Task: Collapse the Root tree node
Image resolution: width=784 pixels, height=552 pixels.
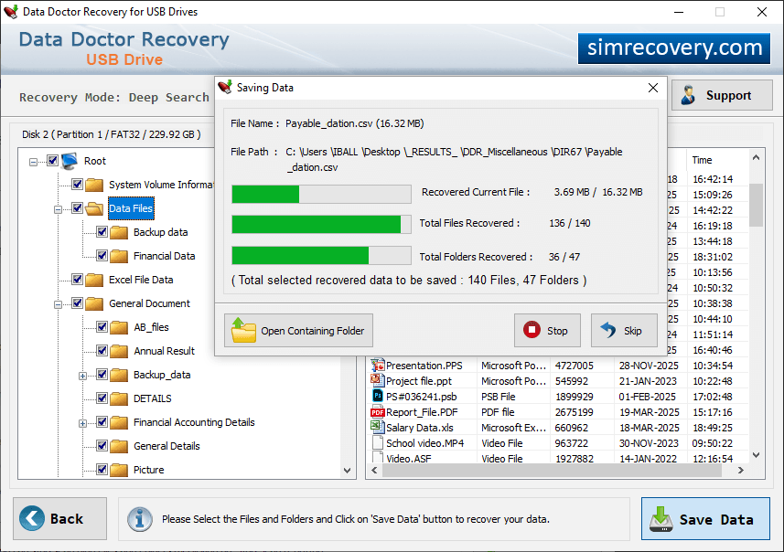Action: coord(33,162)
